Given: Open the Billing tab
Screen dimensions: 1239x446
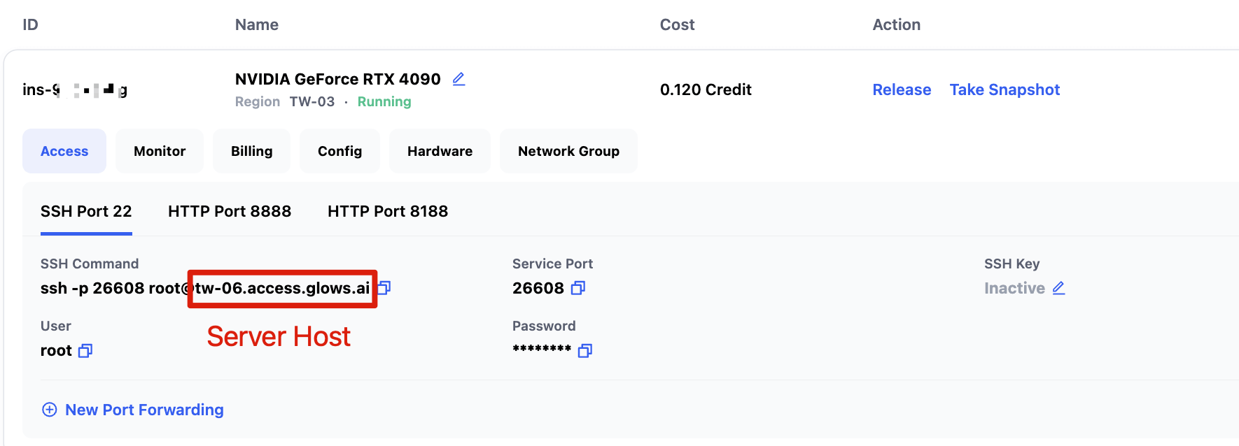Looking at the screenshot, I should pyautogui.click(x=252, y=151).
